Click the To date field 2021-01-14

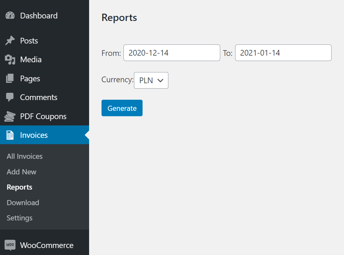[x=283, y=53]
